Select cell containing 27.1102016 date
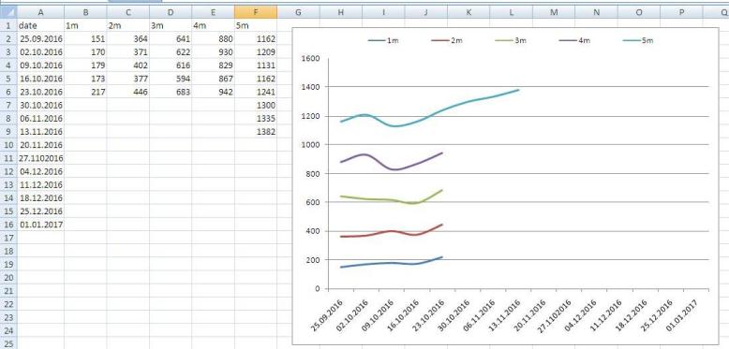This screenshot has width=729, height=349. click(40, 158)
